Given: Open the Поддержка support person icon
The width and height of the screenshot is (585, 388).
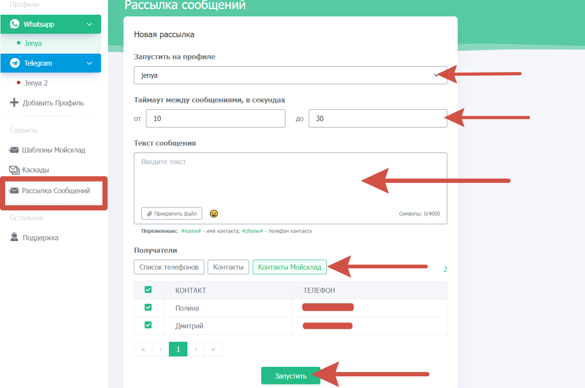Looking at the screenshot, I should coord(14,237).
